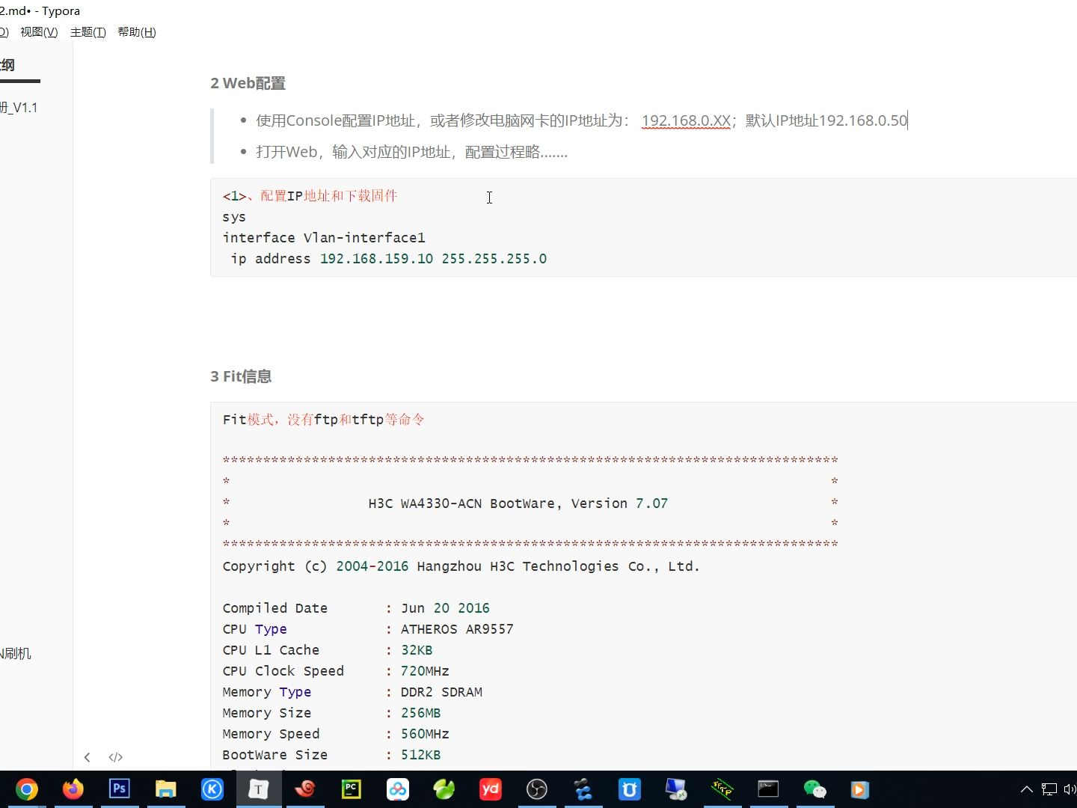
Task: Launch Photoshop from the taskbar
Action: pyautogui.click(x=119, y=789)
